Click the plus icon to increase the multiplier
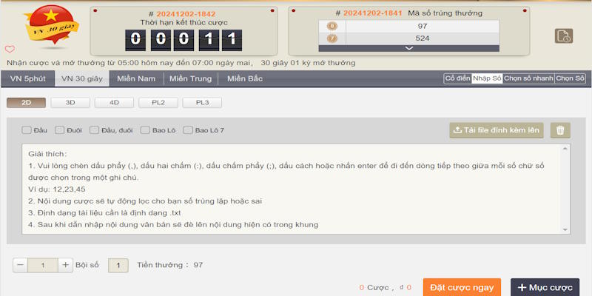 [65, 265]
